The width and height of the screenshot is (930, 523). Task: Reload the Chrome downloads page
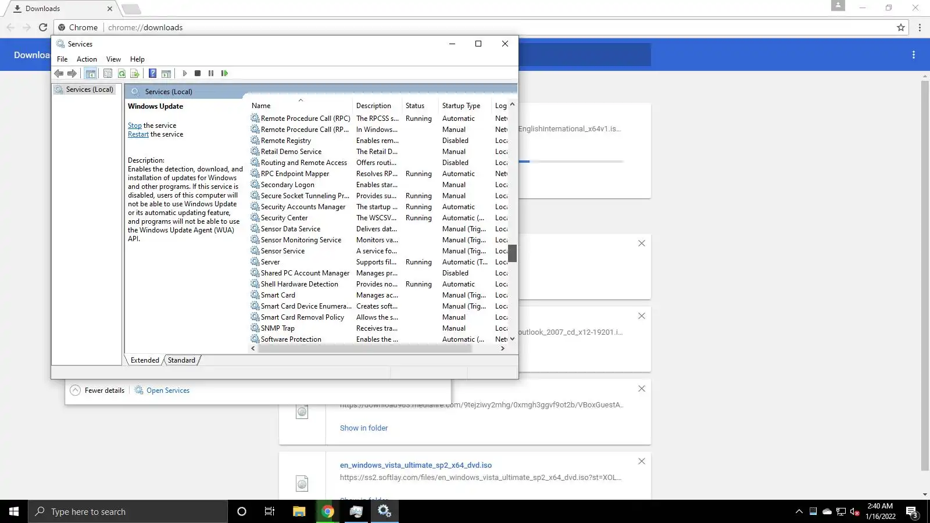(x=42, y=27)
